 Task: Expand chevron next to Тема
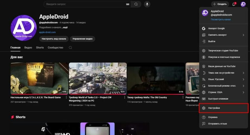243,73
